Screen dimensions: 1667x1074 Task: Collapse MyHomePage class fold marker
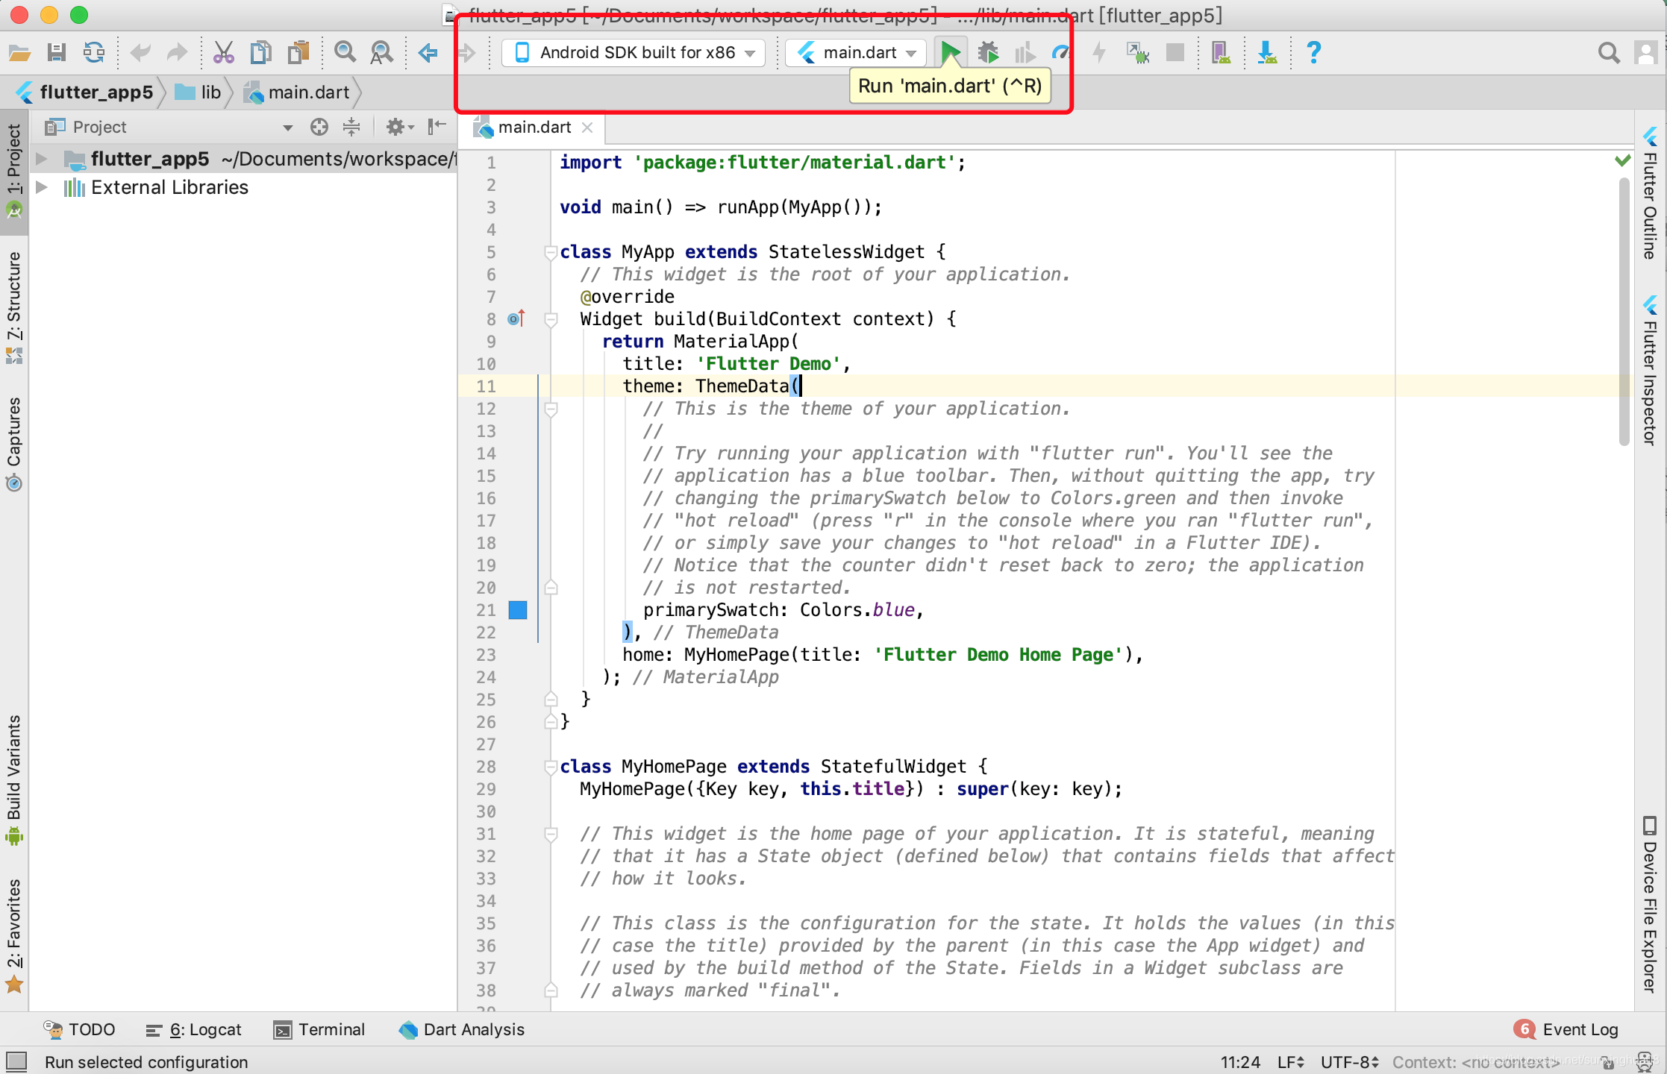coord(551,767)
